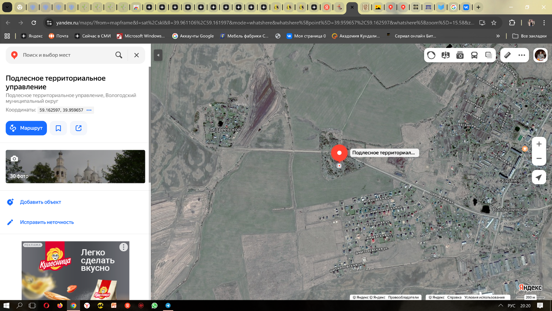Open the Мебель фабрики С... bookmark
The height and width of the screenshot is (311, 552).
[x=244, y=36]
